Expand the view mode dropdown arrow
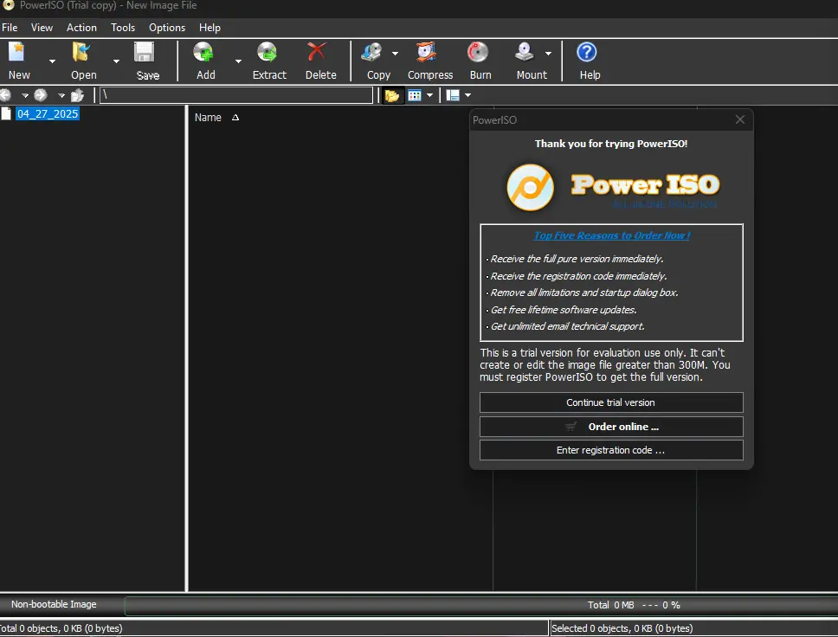The height and width of the screenshot is (637, 838). coord(429,96)
